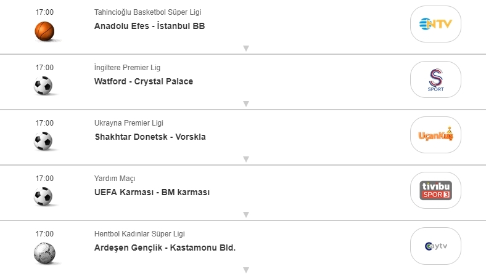Click the handball icon beside Ardeşen Gençlik match
The width and height of the screenshot is (486, 274).
(44, 252)
